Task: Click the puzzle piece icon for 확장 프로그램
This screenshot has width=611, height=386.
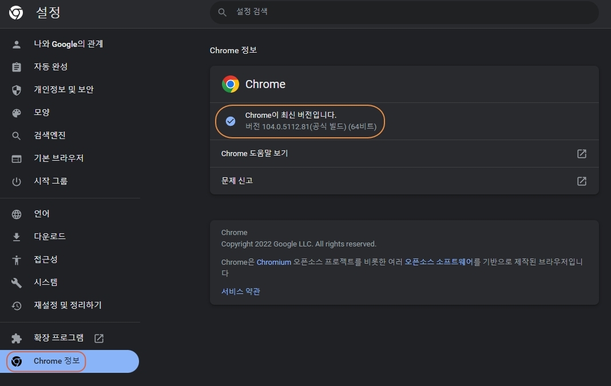Action: click(x=17, y=339)
